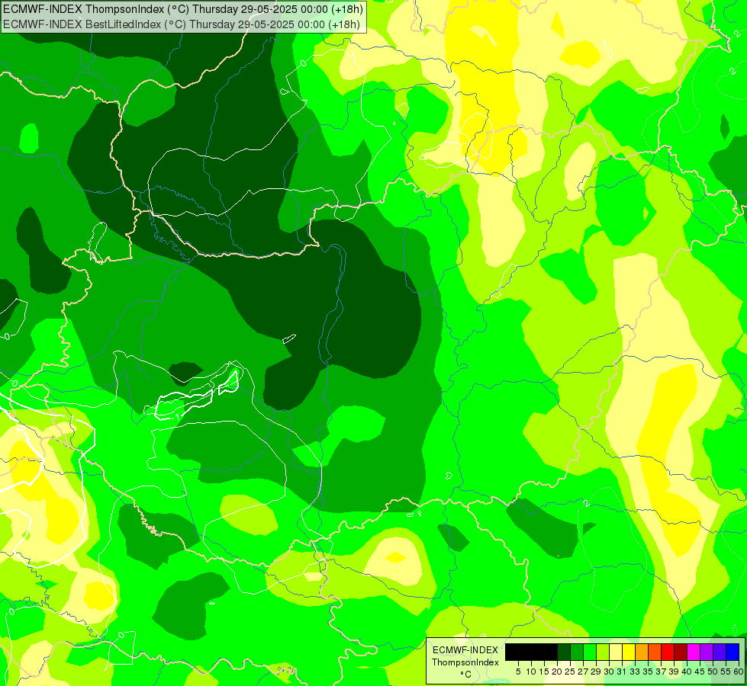Select the dark red 39-40 legend swatch
747x686 pixels.
point(681,652)
